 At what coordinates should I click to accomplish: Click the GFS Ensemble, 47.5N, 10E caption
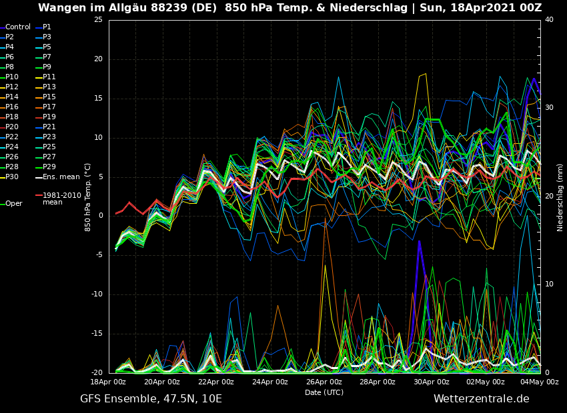point(151,399)
